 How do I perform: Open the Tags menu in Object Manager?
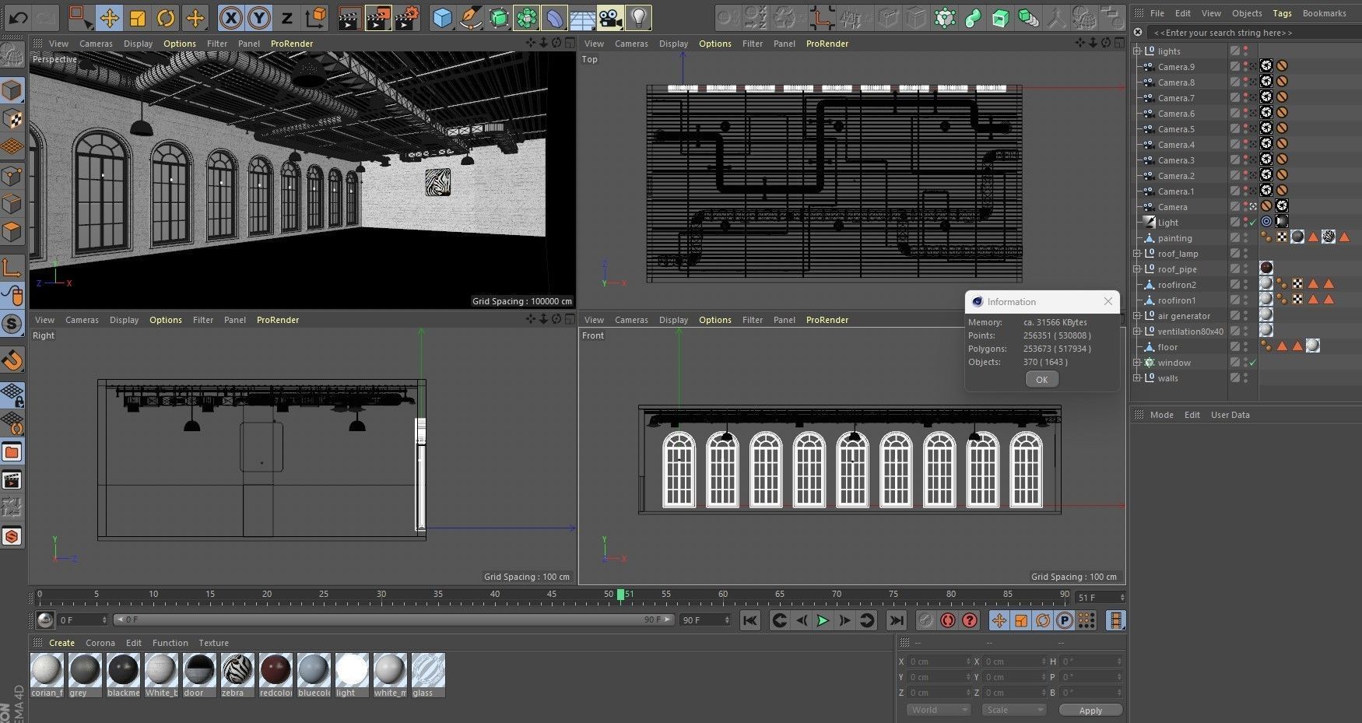[x=1282, y=13]
